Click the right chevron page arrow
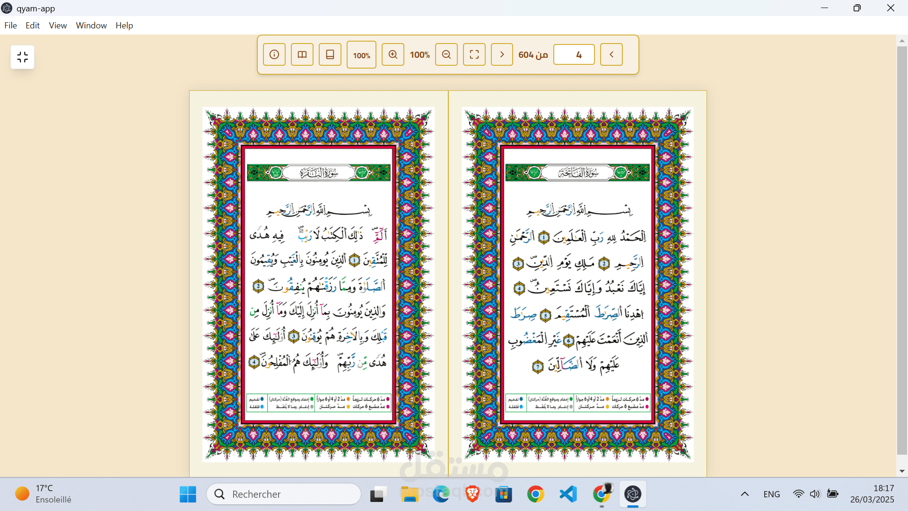908x511 pixels. click(502, 54)
